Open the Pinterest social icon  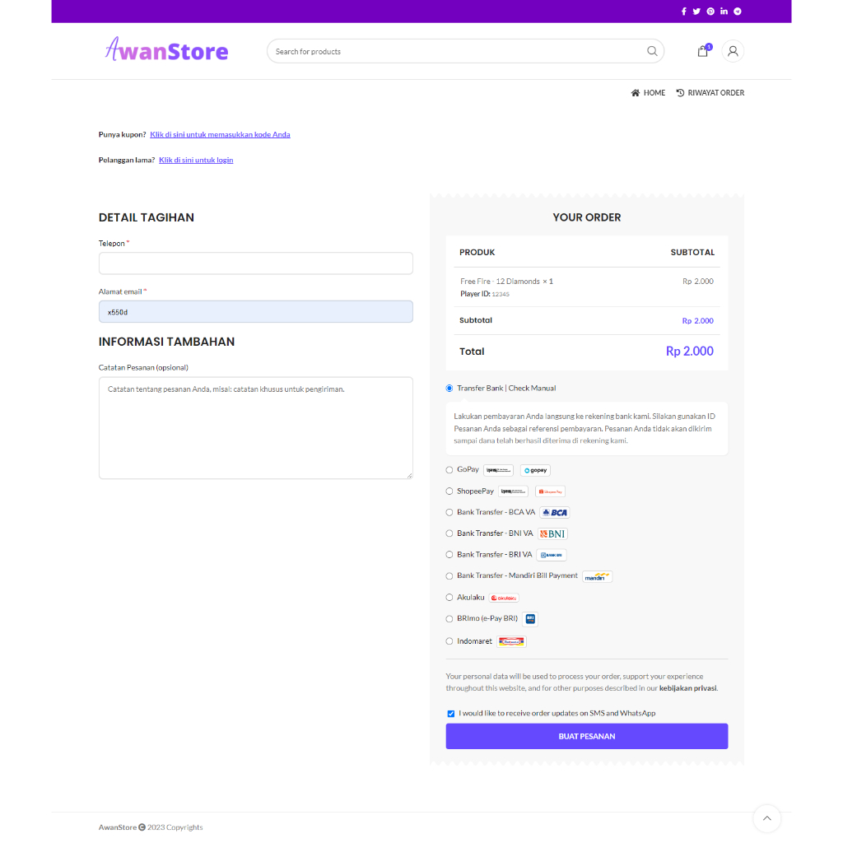pos(710,12)
